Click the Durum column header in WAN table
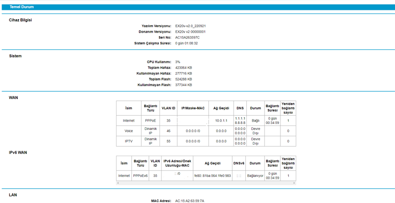This screenshot has height=203, width=395. [x=255, y=108]
